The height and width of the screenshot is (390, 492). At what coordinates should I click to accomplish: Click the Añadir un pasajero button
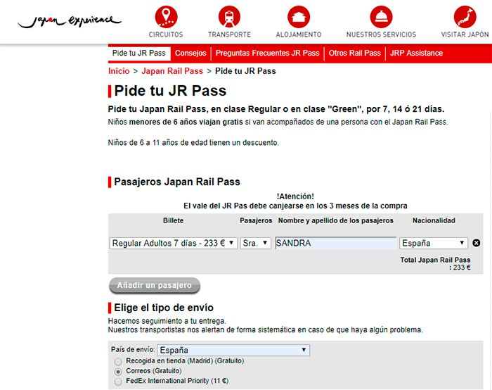click(x=155, y=286)
